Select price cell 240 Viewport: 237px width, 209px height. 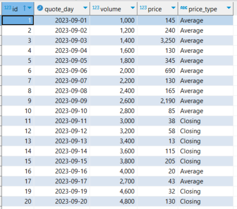pos(158,30)
